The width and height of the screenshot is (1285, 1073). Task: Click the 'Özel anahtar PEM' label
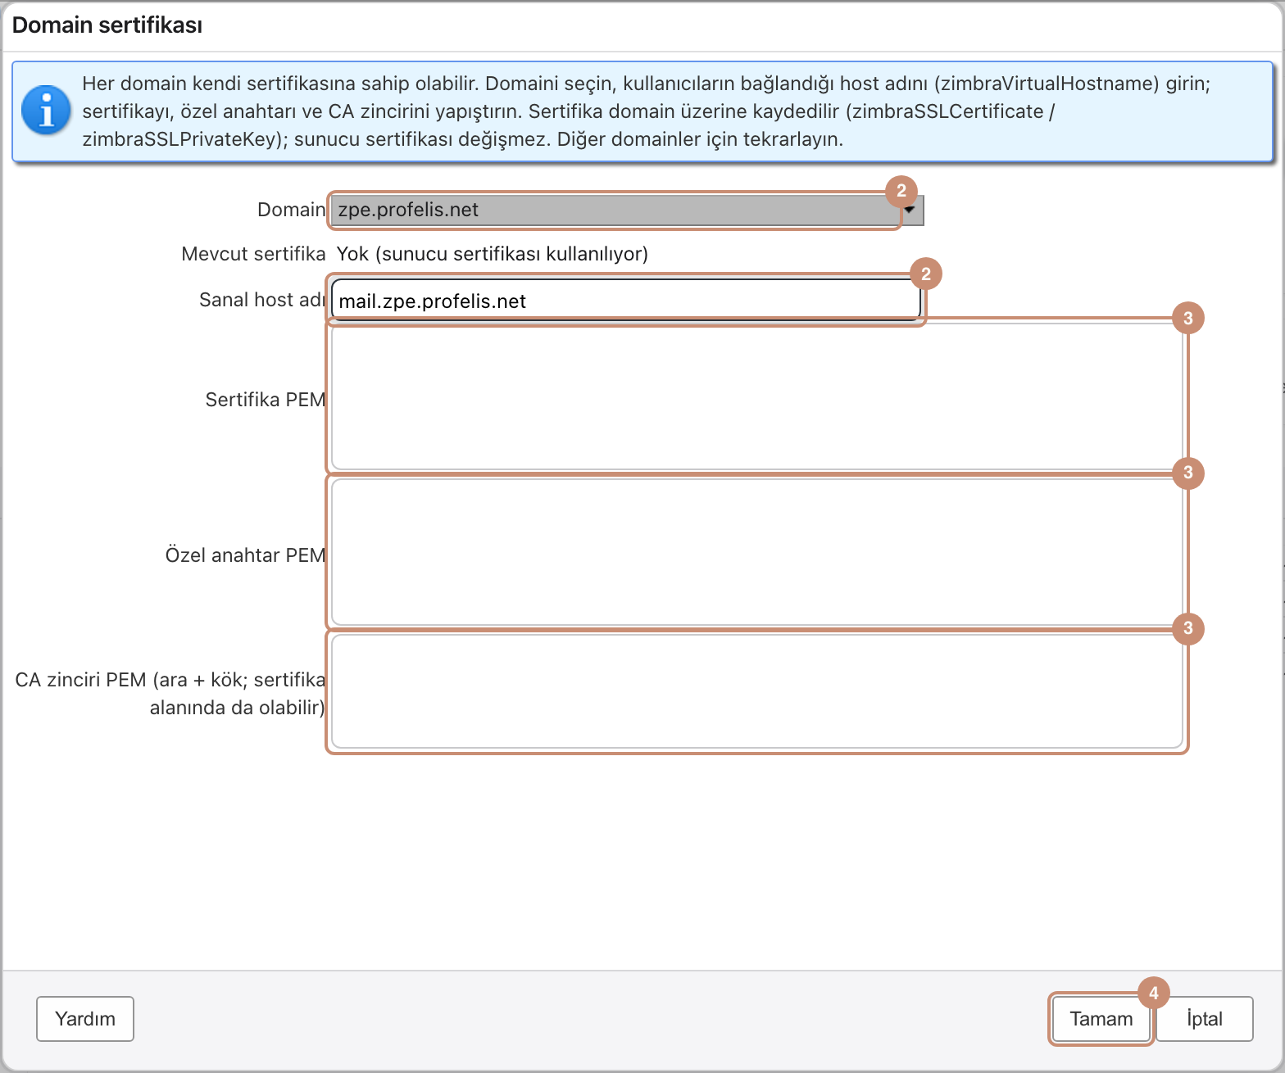click(246, 555)
